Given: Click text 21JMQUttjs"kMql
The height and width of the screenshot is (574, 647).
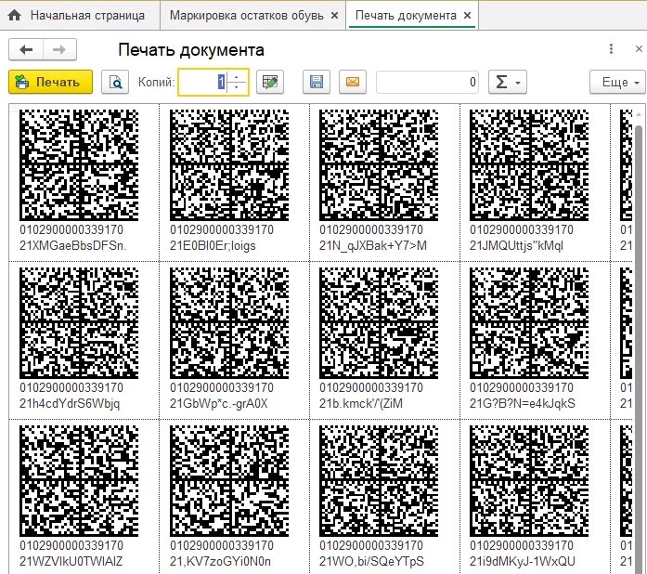Looking at the screenshot, I should pos(516,246).
